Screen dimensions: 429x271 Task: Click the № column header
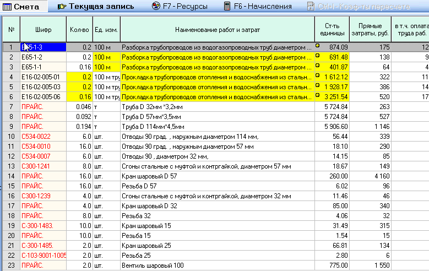tap(11, 29)
